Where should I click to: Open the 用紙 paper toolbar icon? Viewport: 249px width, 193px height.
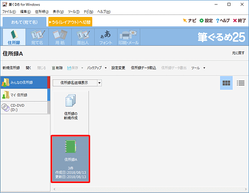coord(60,37)
